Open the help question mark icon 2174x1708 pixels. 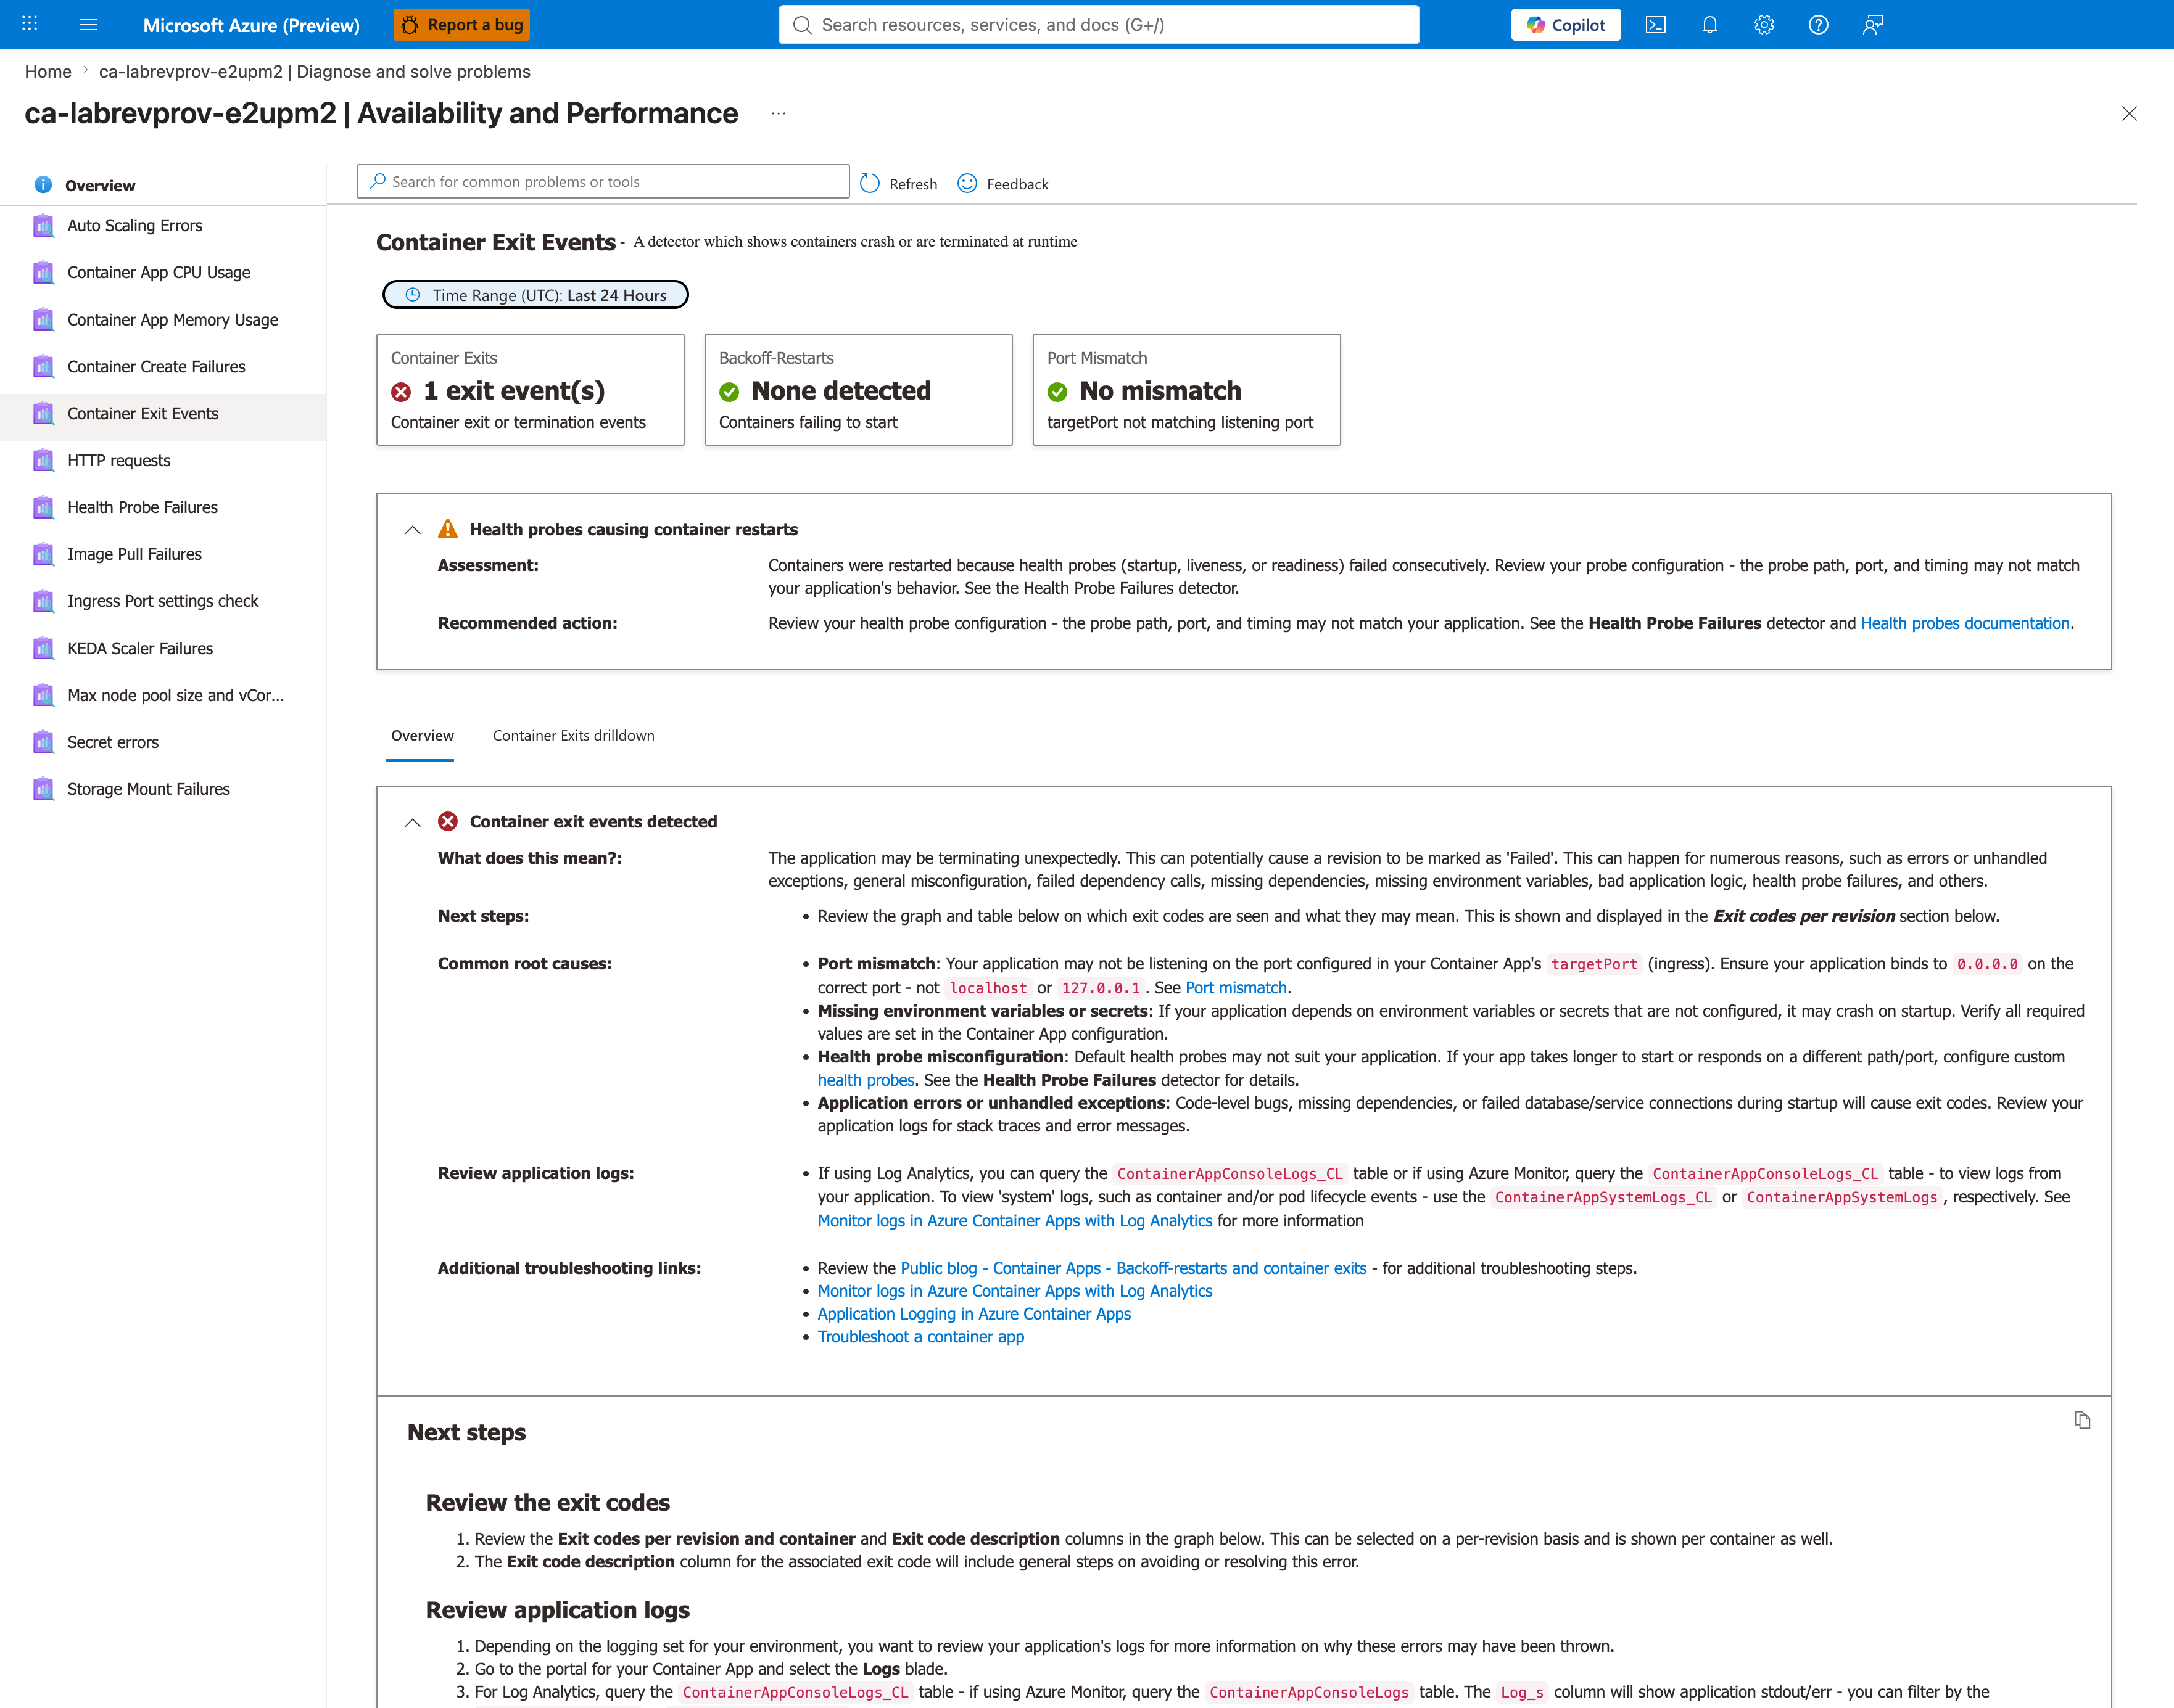point(1818,25)
